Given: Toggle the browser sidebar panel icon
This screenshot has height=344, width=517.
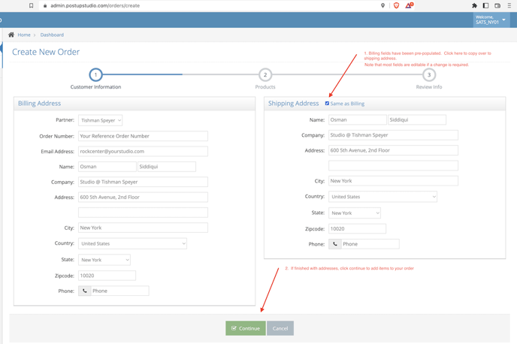Looking at the screenshot, I should pos(485,5).
